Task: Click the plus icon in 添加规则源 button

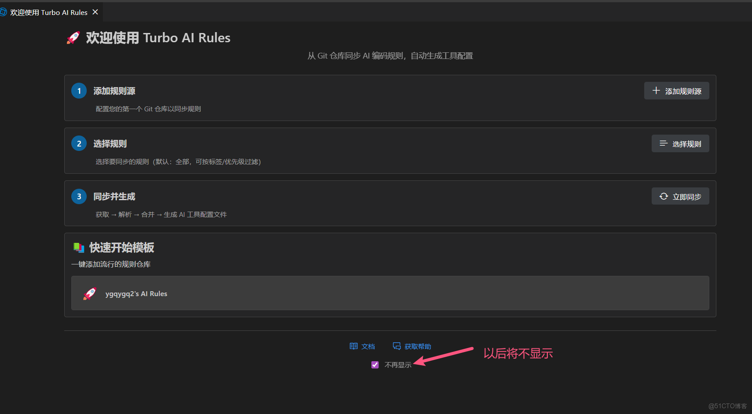Action: click(x=656, y=91)
